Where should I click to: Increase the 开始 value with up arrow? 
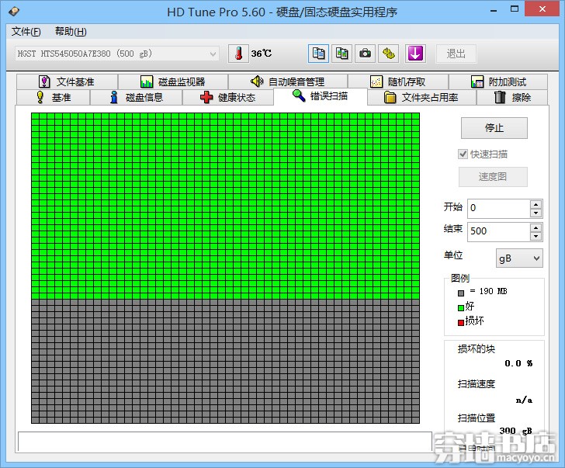536,204
